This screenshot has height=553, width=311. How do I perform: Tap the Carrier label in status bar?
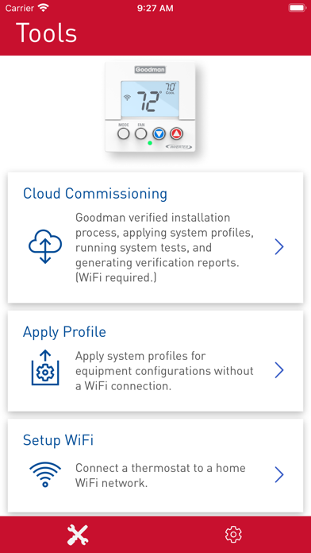(20, 8)
